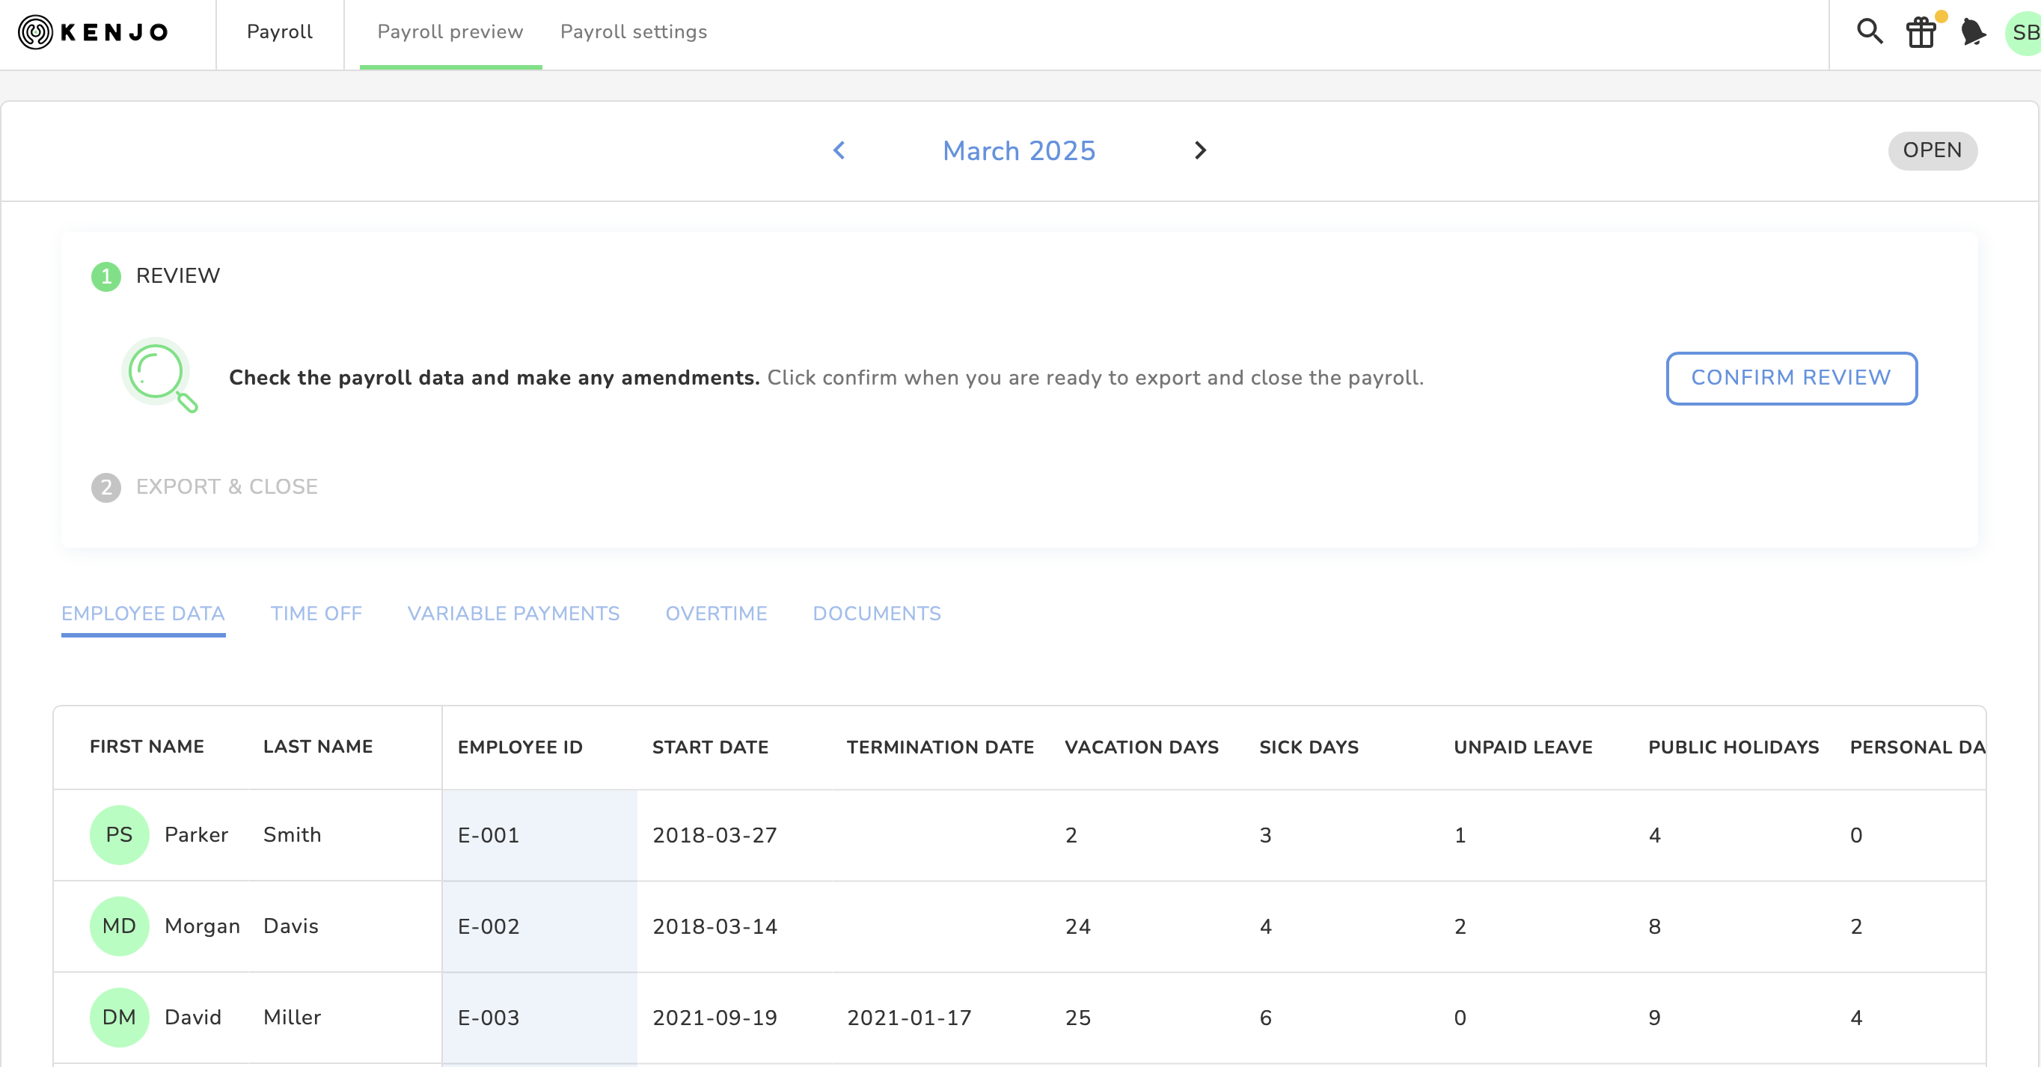Screen dimensions: 2041x1067
Task: Click the Review step number badge
Action: (x=106, y=276)
